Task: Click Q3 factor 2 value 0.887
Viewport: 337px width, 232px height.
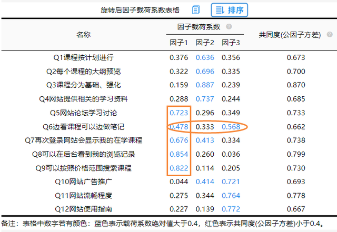Action: [205, 85]
